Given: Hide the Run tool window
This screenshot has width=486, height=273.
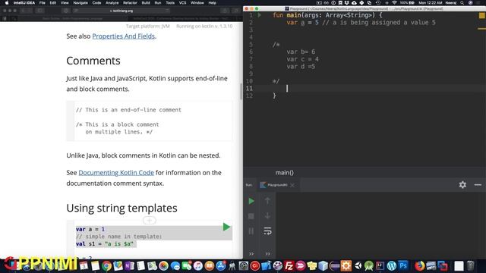Looking at the screenshot, I should pyautogui.click(x=478, y=185).
